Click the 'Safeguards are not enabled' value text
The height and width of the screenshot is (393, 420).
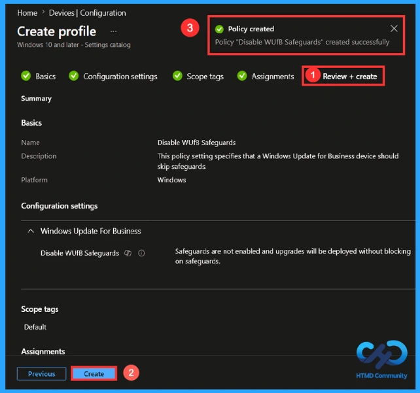pyautogui.click(x=293, y=256)
